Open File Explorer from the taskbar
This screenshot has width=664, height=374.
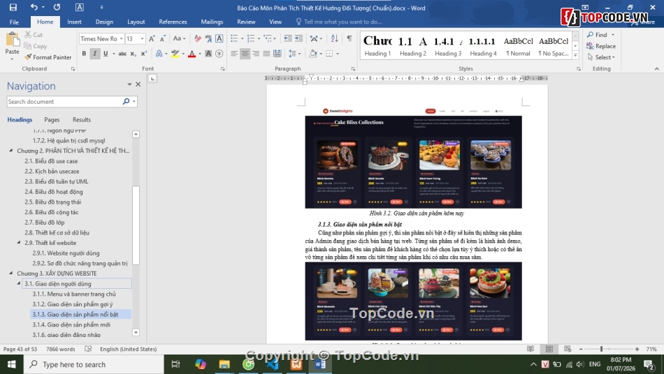(224, 364)
